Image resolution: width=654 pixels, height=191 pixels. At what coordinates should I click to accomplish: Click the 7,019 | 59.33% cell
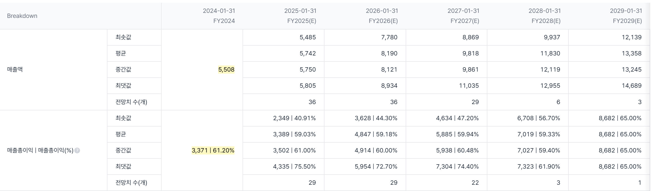pos(539,134)
